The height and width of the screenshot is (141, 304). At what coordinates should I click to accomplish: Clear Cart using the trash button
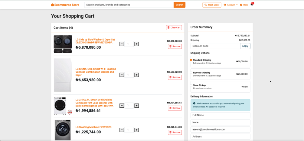(x=174, y=28)
